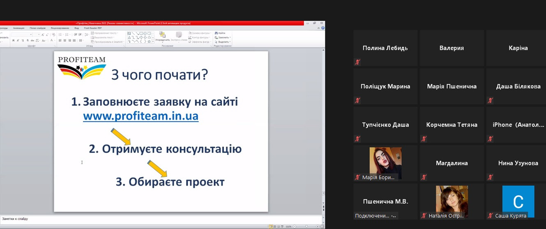Screen dimensions: 546x229
Task: Open www.profiteam.in.ua link on slide
Action: pyautogui.click(x=141, y=116)
